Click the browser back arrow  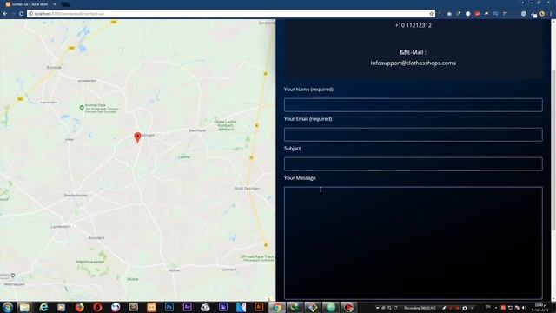[5, 14]
